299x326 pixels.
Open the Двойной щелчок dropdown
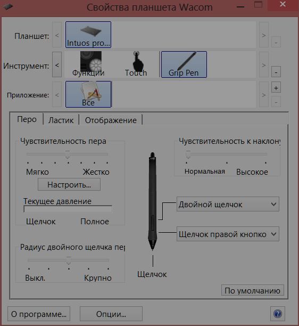(x=228, y=204)
